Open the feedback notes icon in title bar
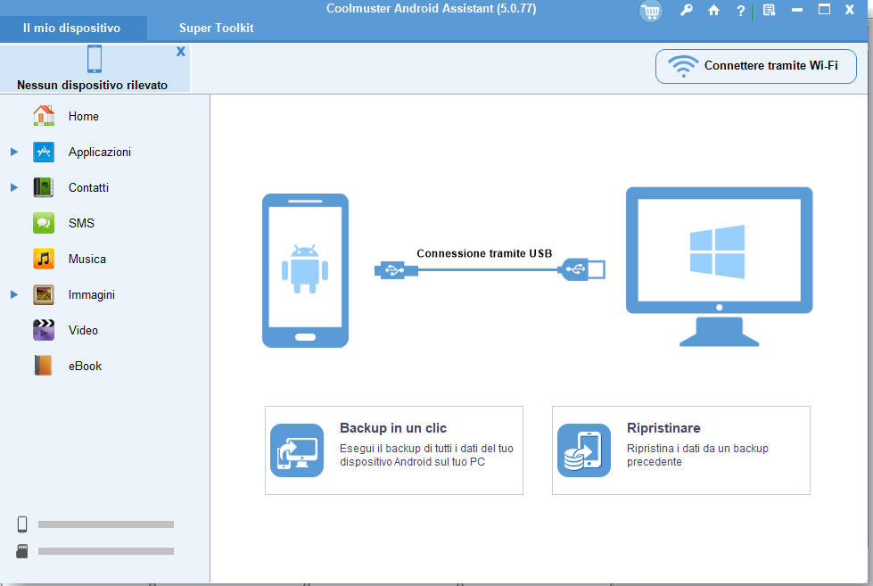 point(770,10)
